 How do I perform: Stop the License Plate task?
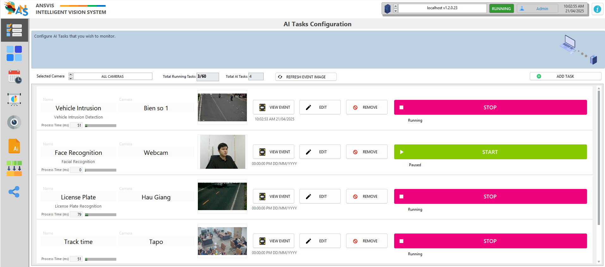[x=490, y=197]
